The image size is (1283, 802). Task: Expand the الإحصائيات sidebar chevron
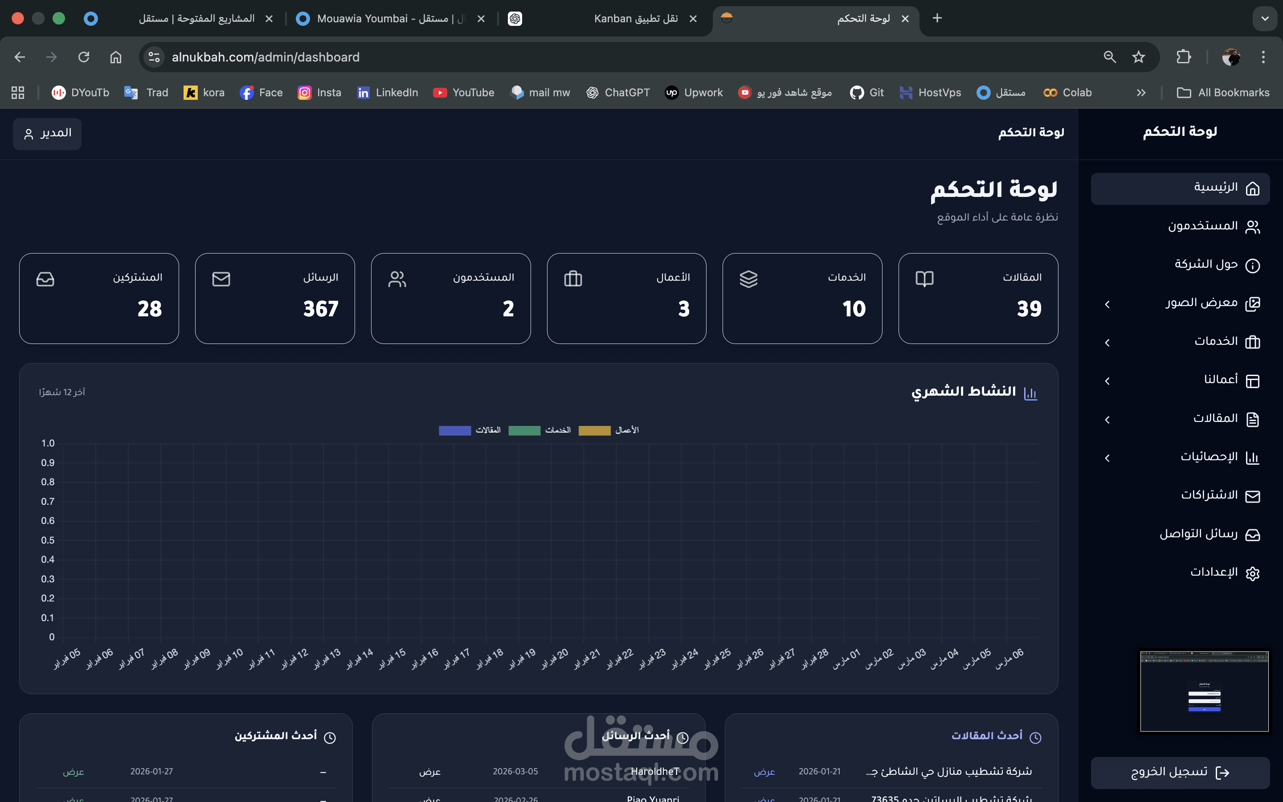coord(1107,458)
